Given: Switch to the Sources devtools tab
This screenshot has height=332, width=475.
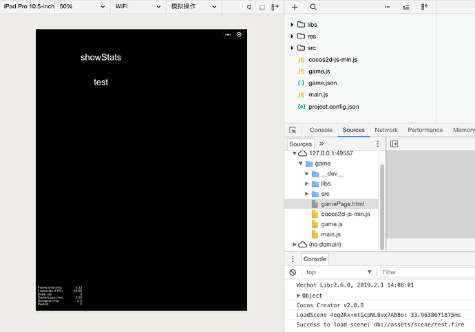Looking at the screenshot, I should (x=354, y=130).
